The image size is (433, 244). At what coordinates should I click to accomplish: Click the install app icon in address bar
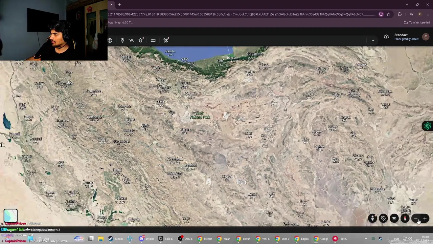coord(381,14)
